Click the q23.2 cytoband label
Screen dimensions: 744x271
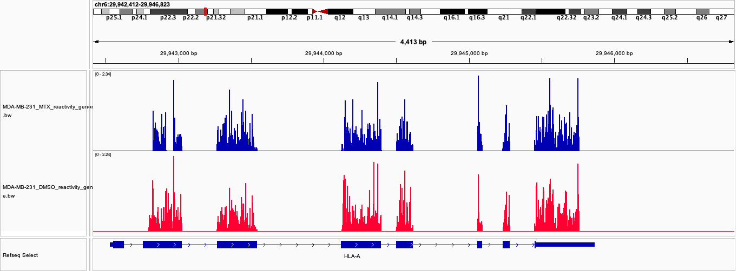[x=591, y=18]
